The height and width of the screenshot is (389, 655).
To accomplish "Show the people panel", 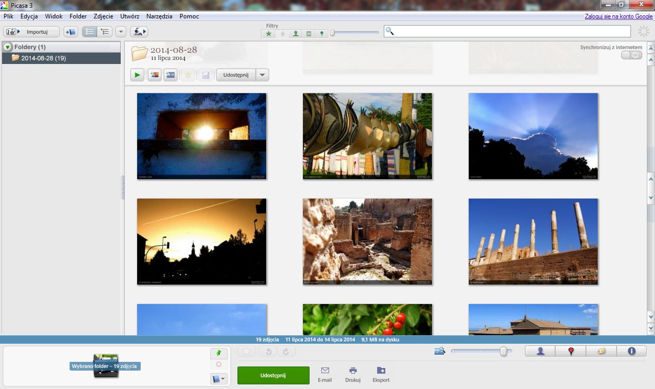I will (540, 351).
